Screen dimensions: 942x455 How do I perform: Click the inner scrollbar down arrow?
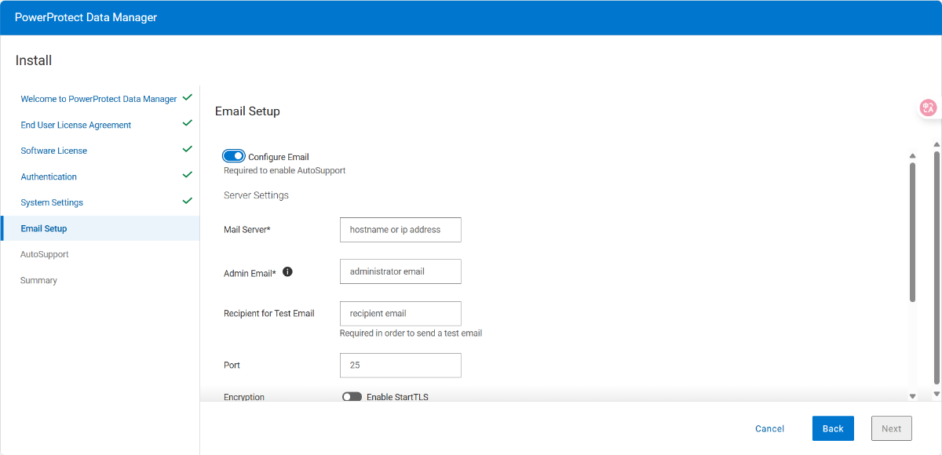tap(912, 396)
